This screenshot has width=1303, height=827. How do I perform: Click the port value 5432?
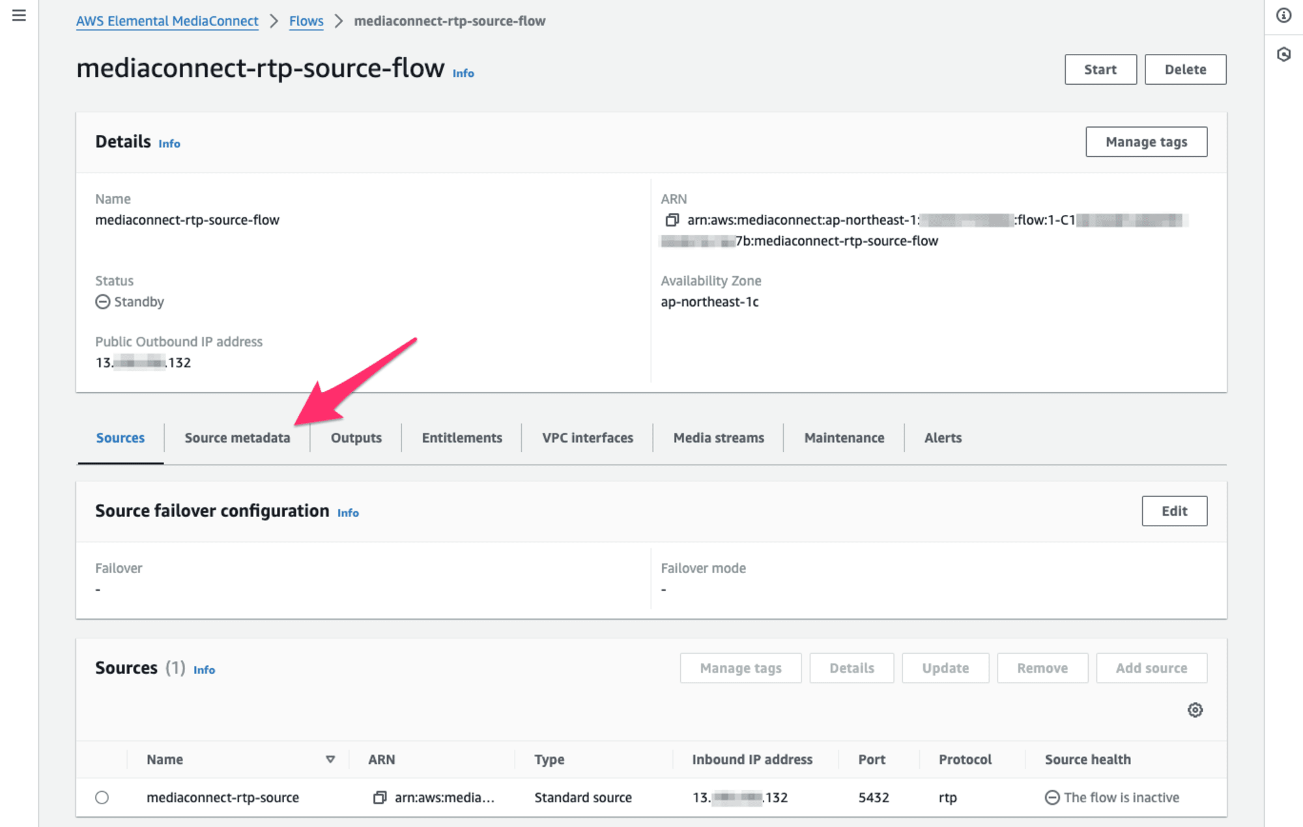click(x=874, y=797)
